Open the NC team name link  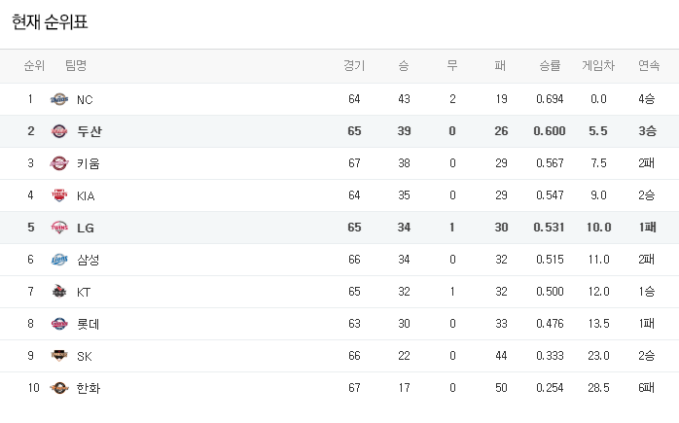85,99
